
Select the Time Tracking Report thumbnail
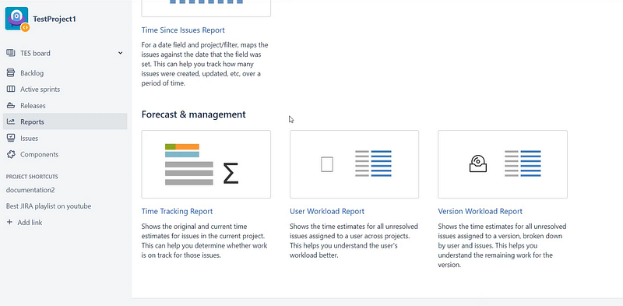click(206, 164)
